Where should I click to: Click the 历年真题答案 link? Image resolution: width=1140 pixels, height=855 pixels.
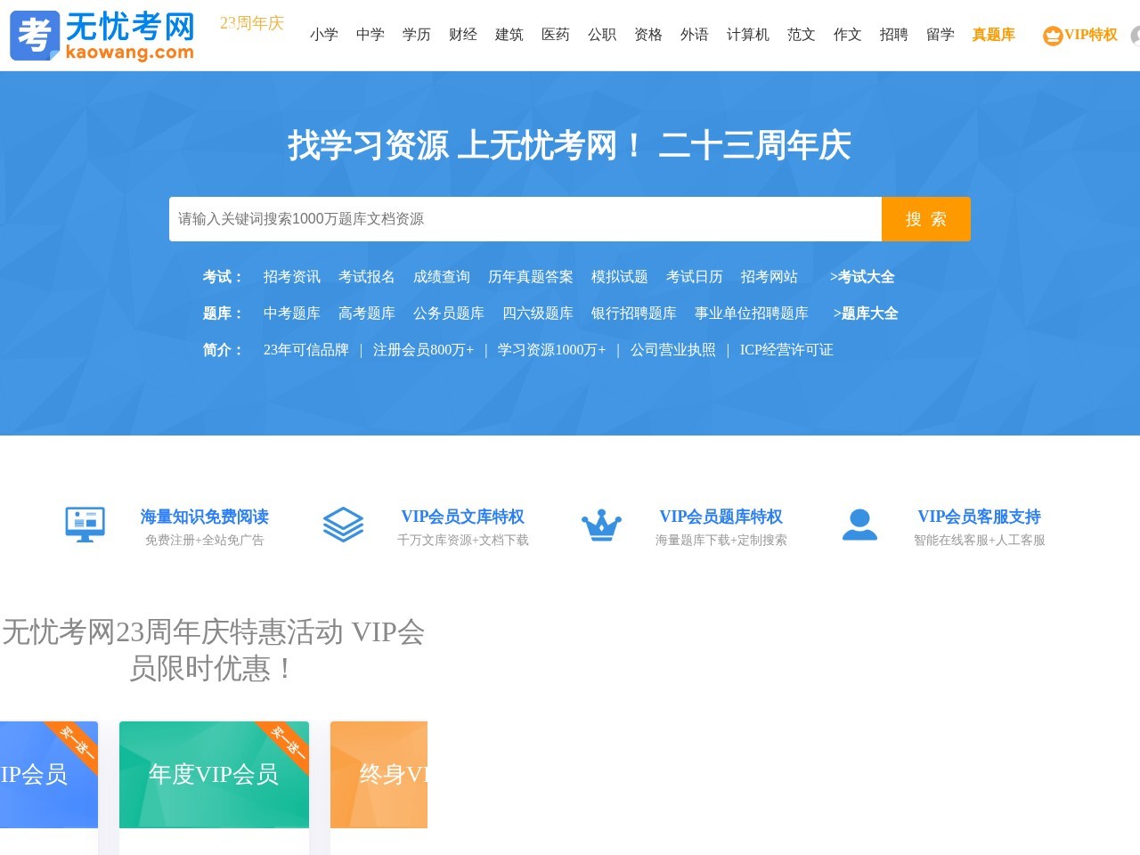(x=531, y=277)
